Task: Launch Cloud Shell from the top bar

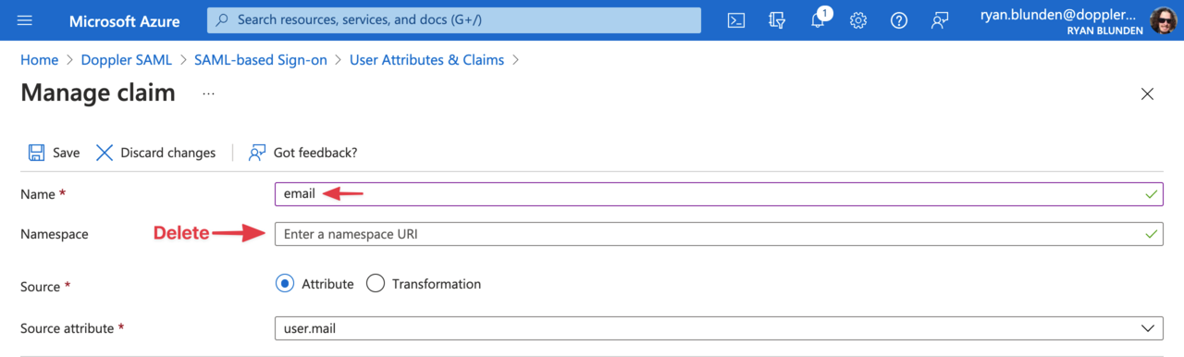Action: [736, 20]
